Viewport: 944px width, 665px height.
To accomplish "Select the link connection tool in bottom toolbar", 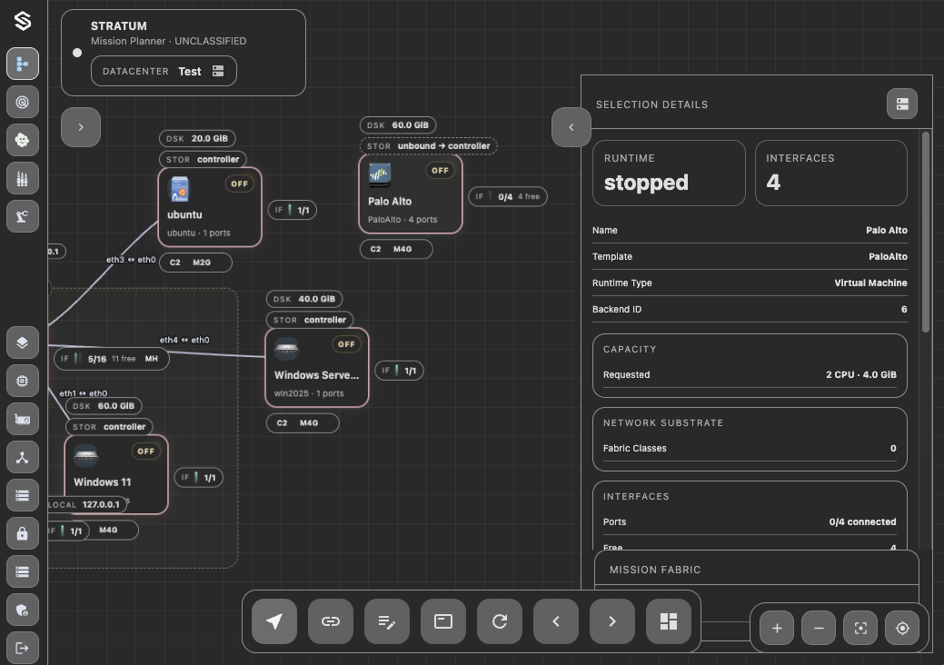I will click(331, 621).
